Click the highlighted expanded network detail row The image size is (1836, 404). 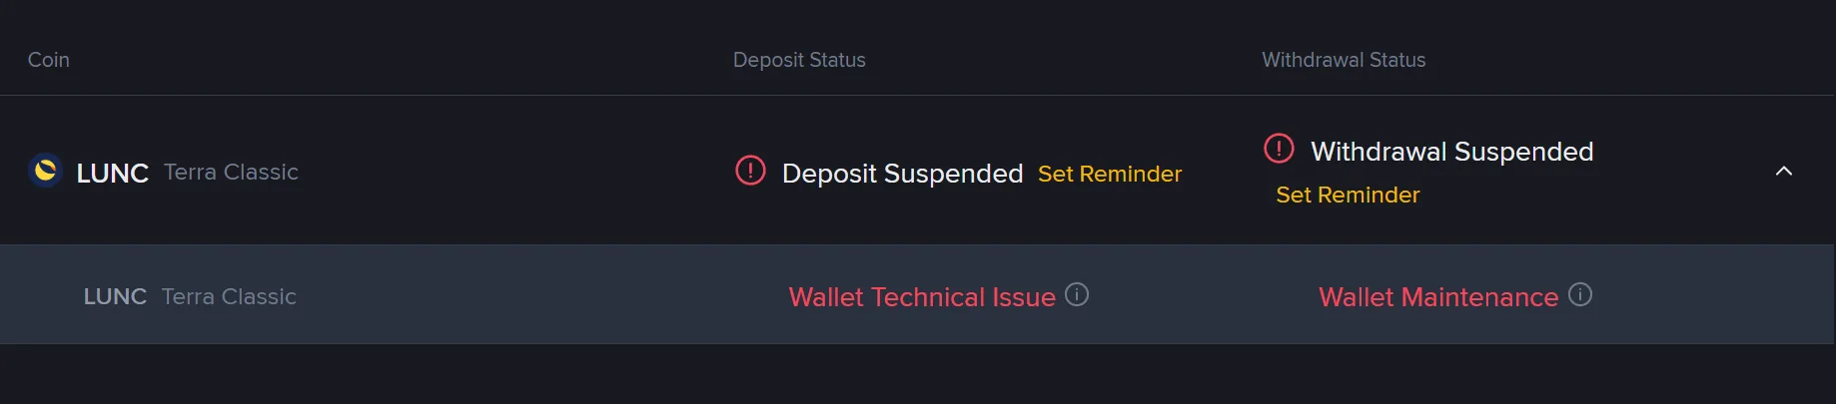917,294
